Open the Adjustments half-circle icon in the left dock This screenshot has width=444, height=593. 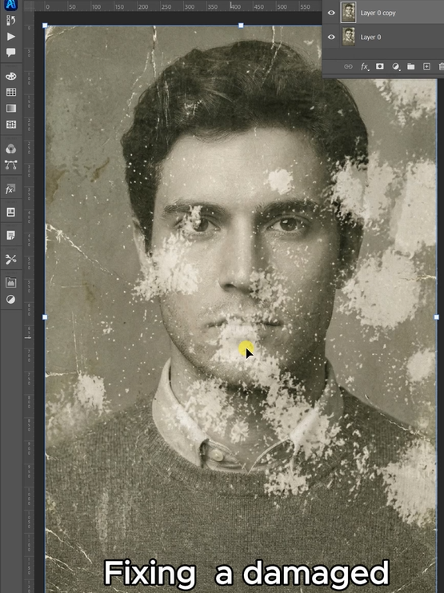(x=11, y=300)
